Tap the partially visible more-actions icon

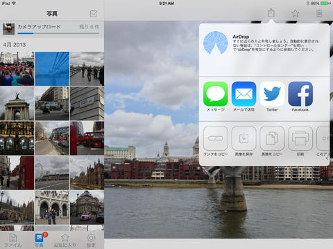(323, 138)
